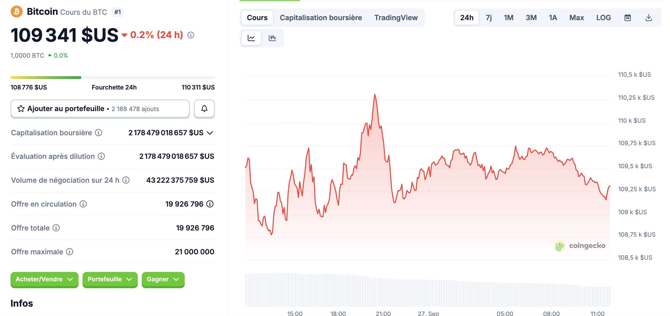Open Portefeuille dropdown
The image size is (670, 316).
coord(110,279)
